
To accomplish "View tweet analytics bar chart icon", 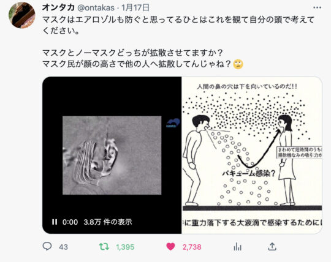I will [x=237, y=247].
